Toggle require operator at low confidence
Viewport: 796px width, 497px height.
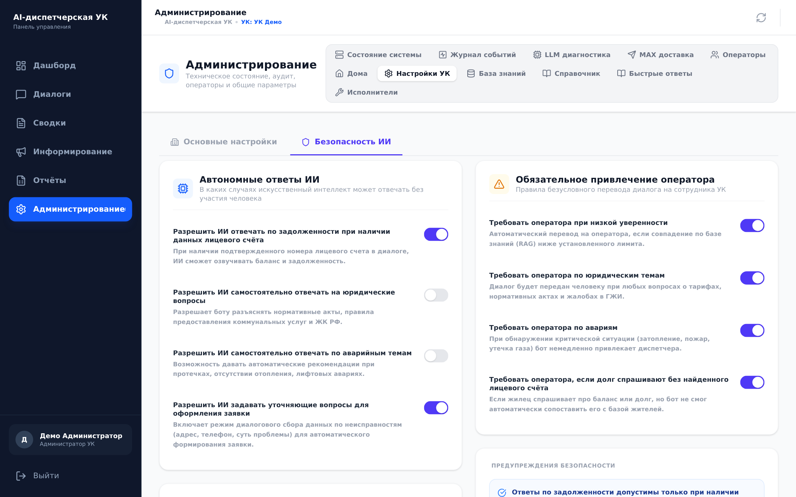click(x=752, y=226)
